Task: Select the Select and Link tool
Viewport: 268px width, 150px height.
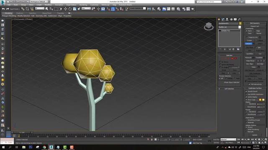Action: pyautogui.click(x=23, y=9)
